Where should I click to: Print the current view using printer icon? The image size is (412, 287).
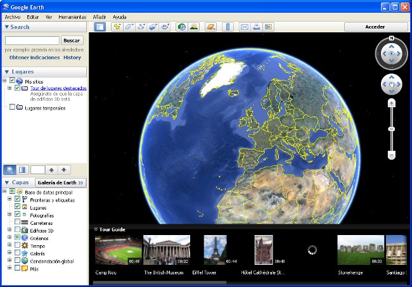[257, 27]
